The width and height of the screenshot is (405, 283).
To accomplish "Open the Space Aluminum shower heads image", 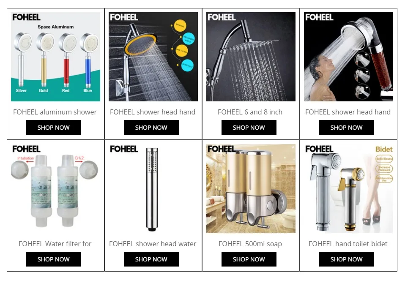I will click(x=55, y=57).
